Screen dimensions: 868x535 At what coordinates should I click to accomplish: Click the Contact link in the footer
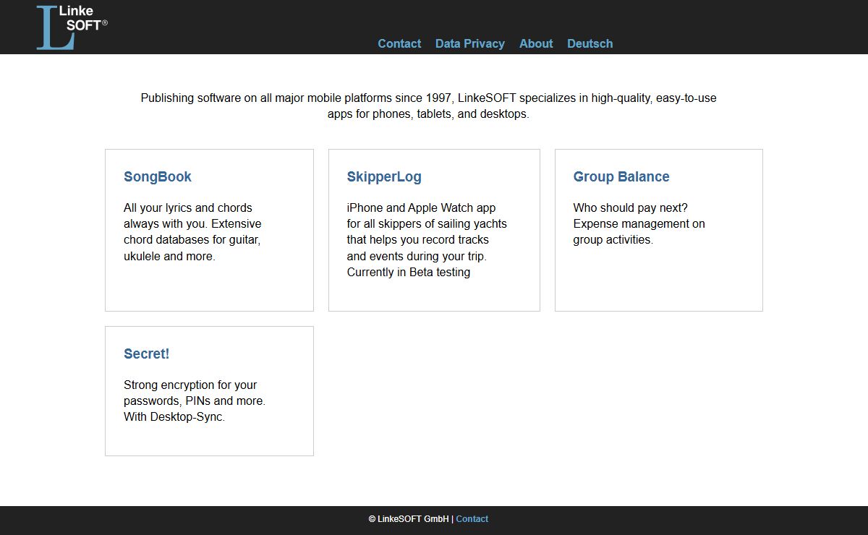tap(472, 519)
